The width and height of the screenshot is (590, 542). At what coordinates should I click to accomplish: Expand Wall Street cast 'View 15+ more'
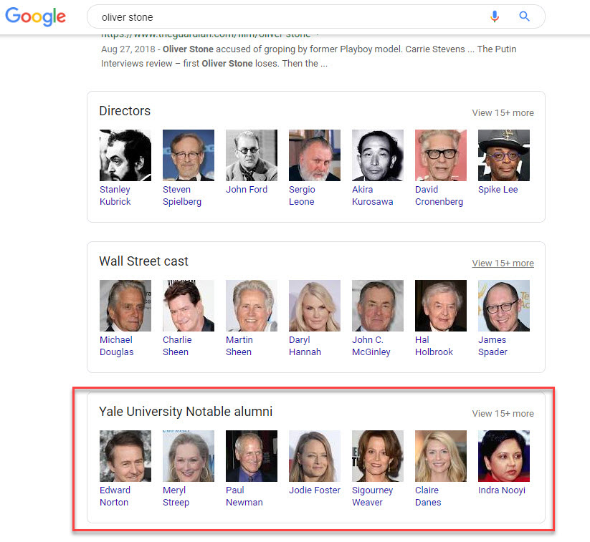(x=503, y=263)
